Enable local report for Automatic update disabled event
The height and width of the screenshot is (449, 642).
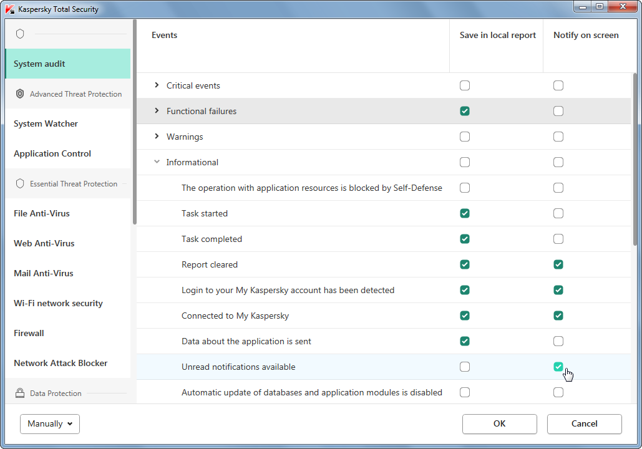pos(465,392)
